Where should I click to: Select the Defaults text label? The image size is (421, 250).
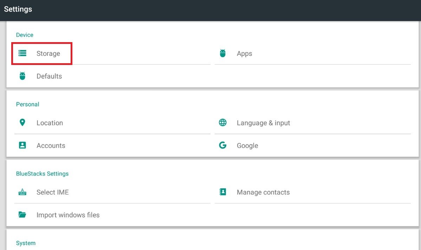point(49,76)
